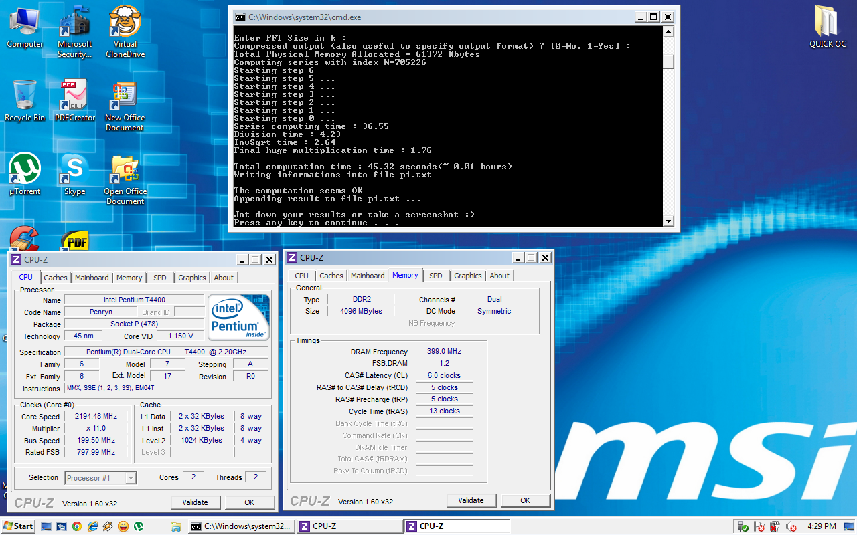Click the Total computation time line in cmd
This screenshot has width=857, height=535.
click(373, 167)
